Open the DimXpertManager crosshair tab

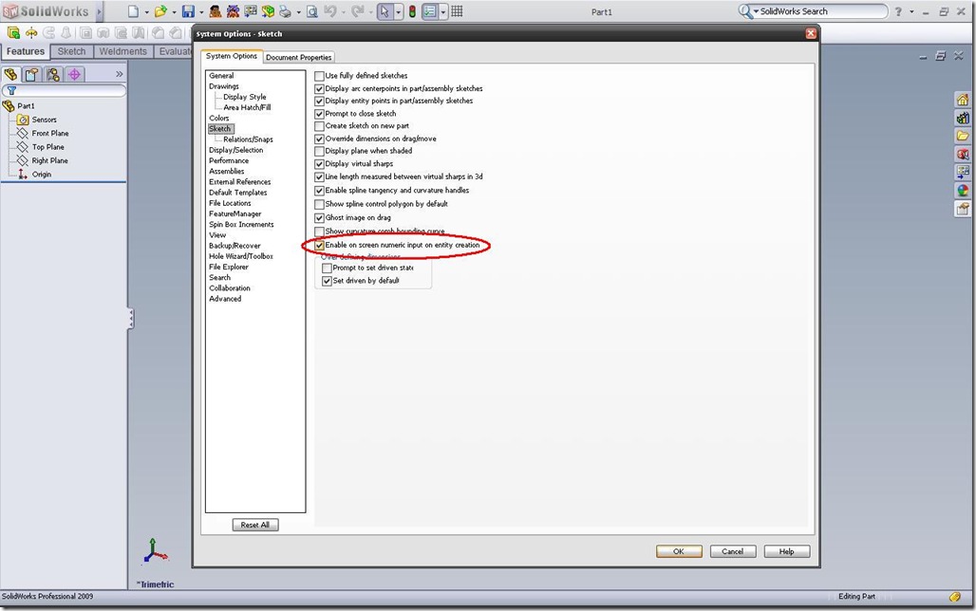tap(75, 75)
